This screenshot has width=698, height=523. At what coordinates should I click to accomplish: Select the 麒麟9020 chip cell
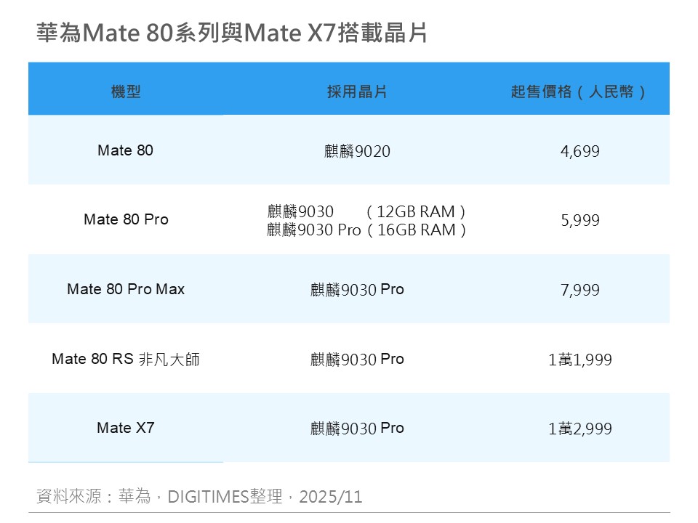(x=357, y=151)
